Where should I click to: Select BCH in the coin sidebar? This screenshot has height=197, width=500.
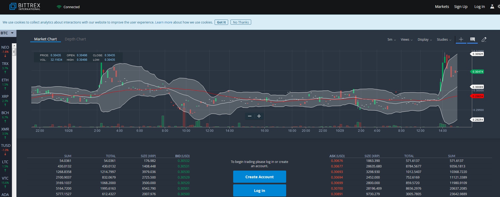click(x=5, y=113)
